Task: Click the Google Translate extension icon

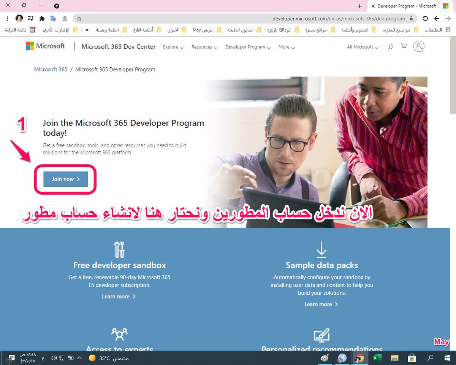Action: [x=53, y=18]
